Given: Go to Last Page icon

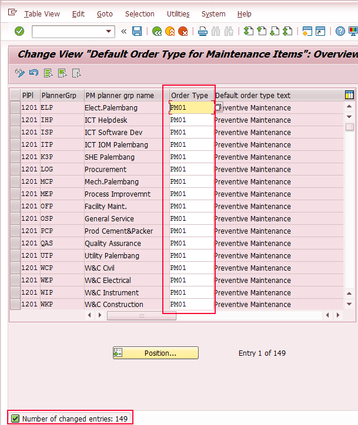Looking at the screenshot, I should point(287,31).
